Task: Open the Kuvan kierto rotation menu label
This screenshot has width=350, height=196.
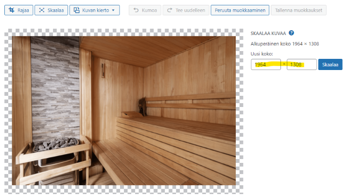Action: [96, 10]
